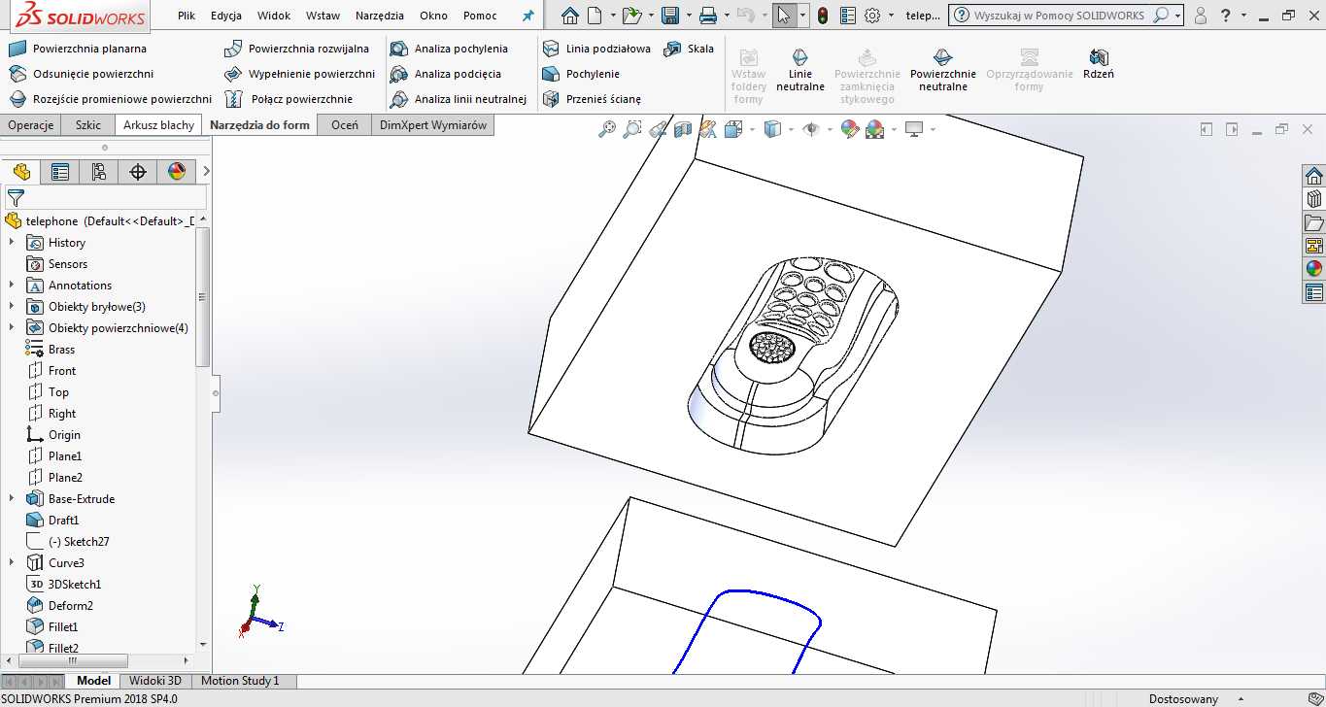Choose Powierzchnia rozwijalna tool

click(297, 49)
